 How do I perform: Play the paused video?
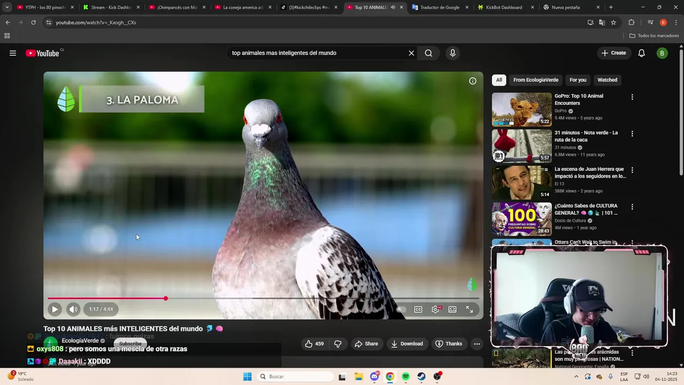point(55,309)
